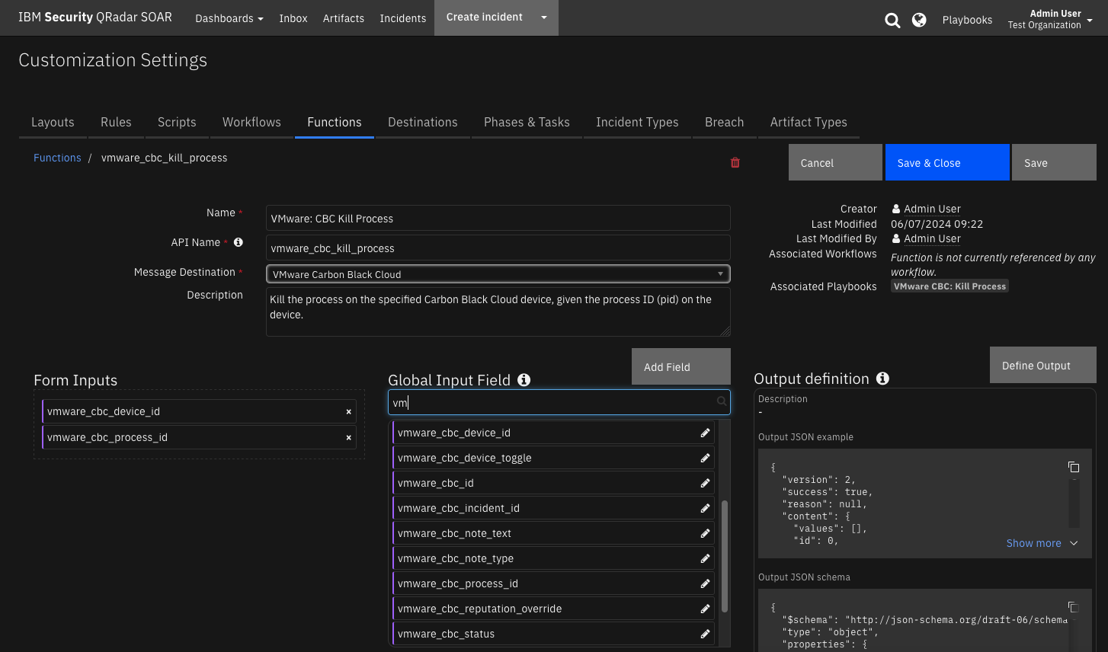Screen dimensions: 1108x652
Task: Open the search magnifier in top bar
Action: coord(892,21)
